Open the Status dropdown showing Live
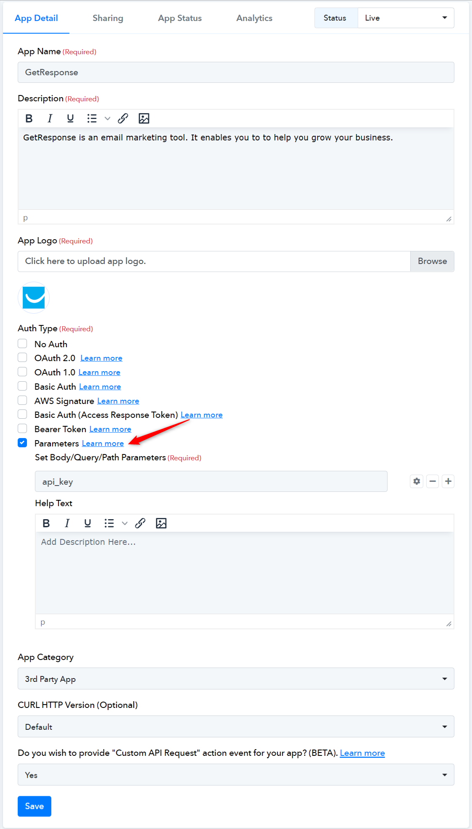This screenshot has width=472, height=829. 406,18
